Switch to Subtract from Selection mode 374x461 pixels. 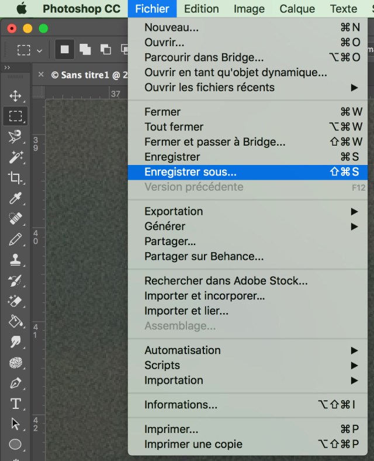[105, 50]
